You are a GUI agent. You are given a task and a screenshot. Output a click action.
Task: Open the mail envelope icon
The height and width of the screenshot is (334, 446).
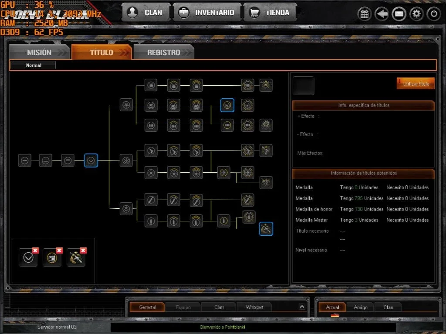click(399, 13)
